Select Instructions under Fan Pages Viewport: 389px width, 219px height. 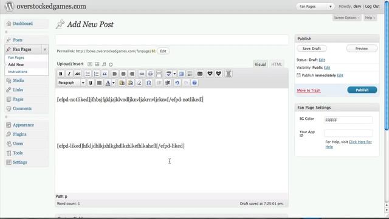tap(18, 72)
